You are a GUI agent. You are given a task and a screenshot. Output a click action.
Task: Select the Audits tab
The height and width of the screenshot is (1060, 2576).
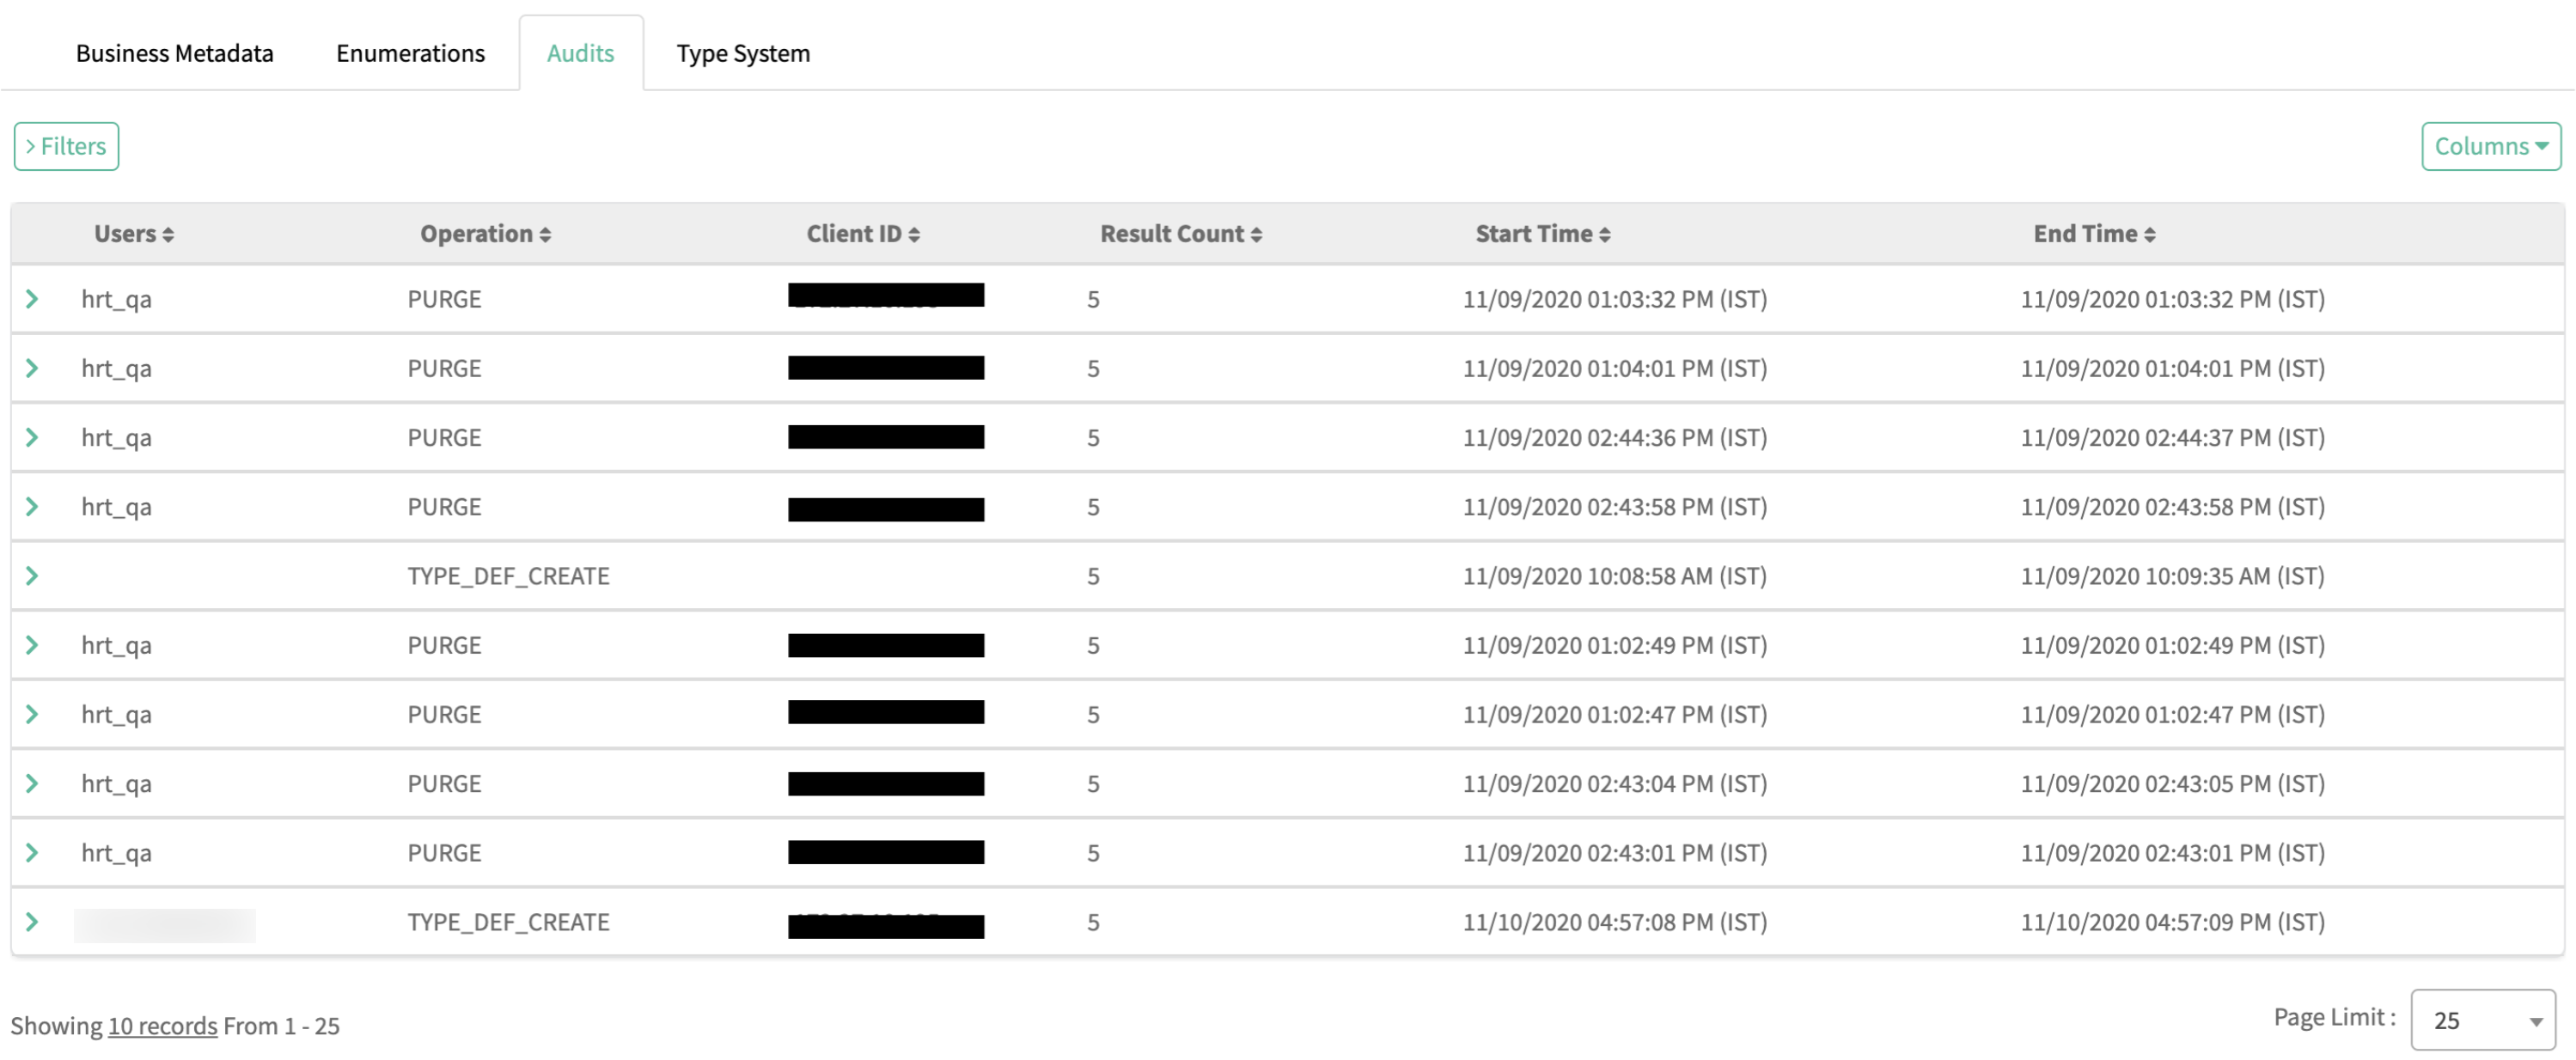580,53
